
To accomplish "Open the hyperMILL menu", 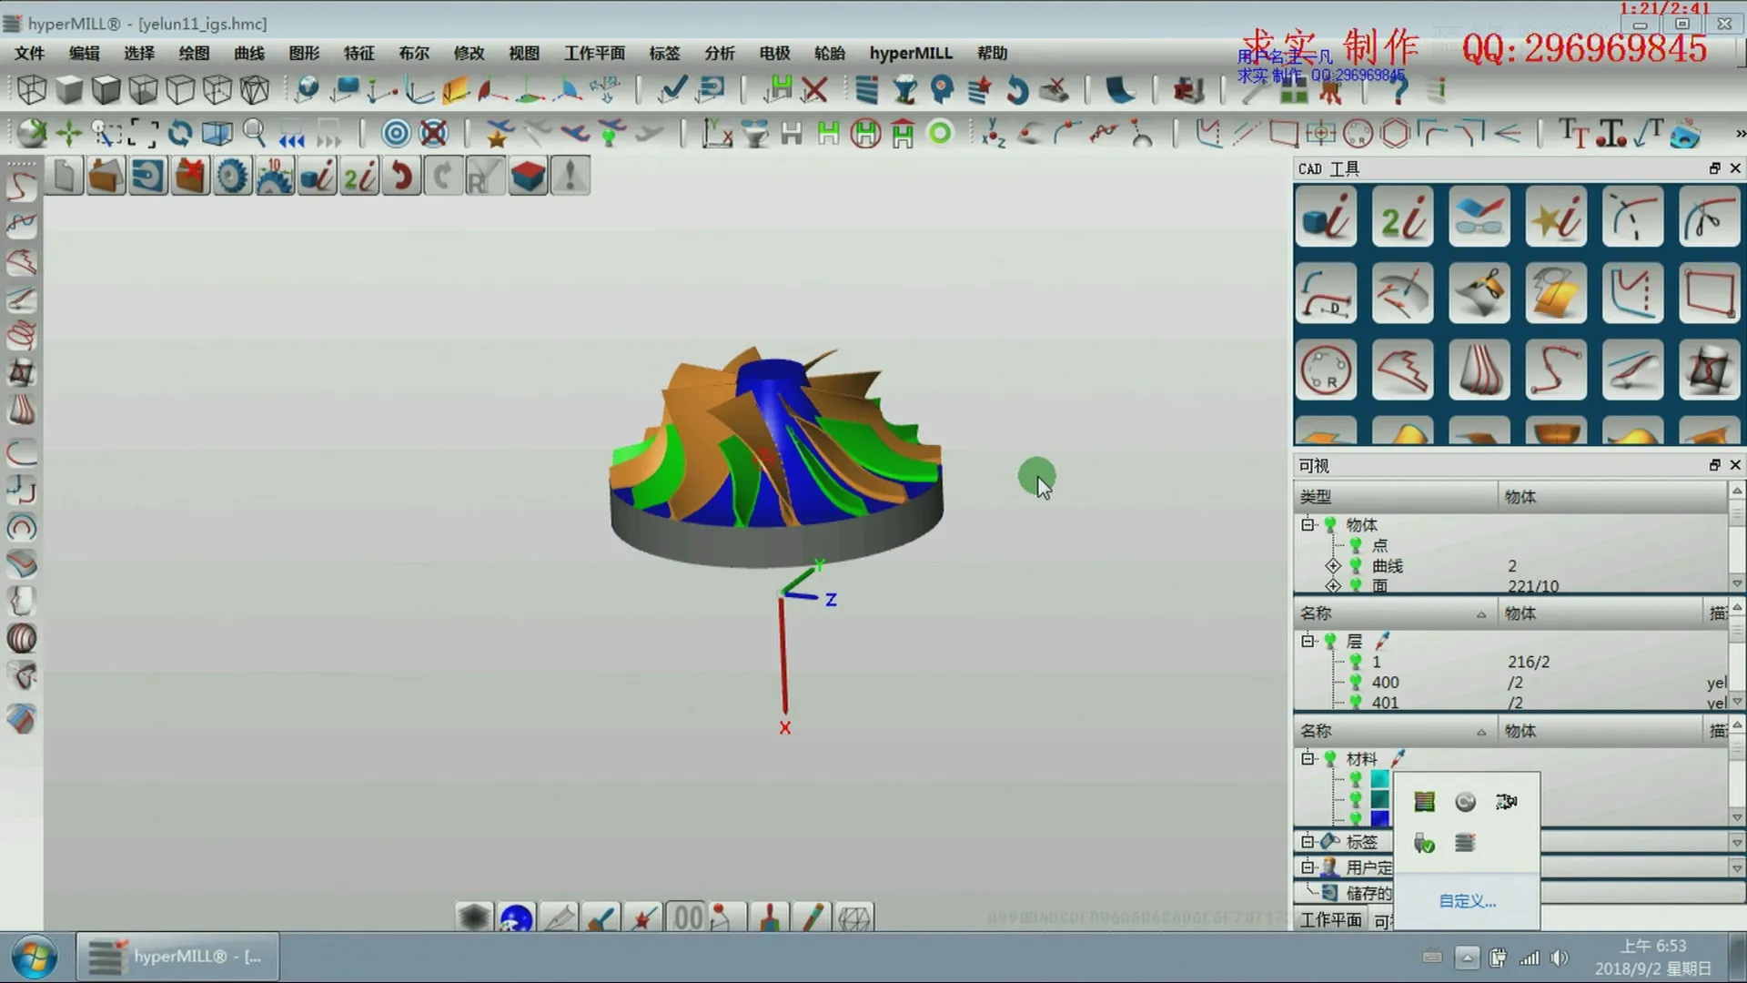I will 910,53.
